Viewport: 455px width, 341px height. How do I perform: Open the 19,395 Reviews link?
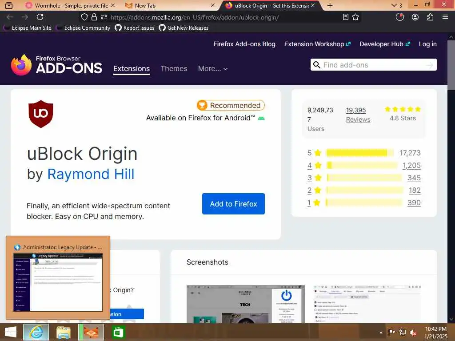point(358,115)
